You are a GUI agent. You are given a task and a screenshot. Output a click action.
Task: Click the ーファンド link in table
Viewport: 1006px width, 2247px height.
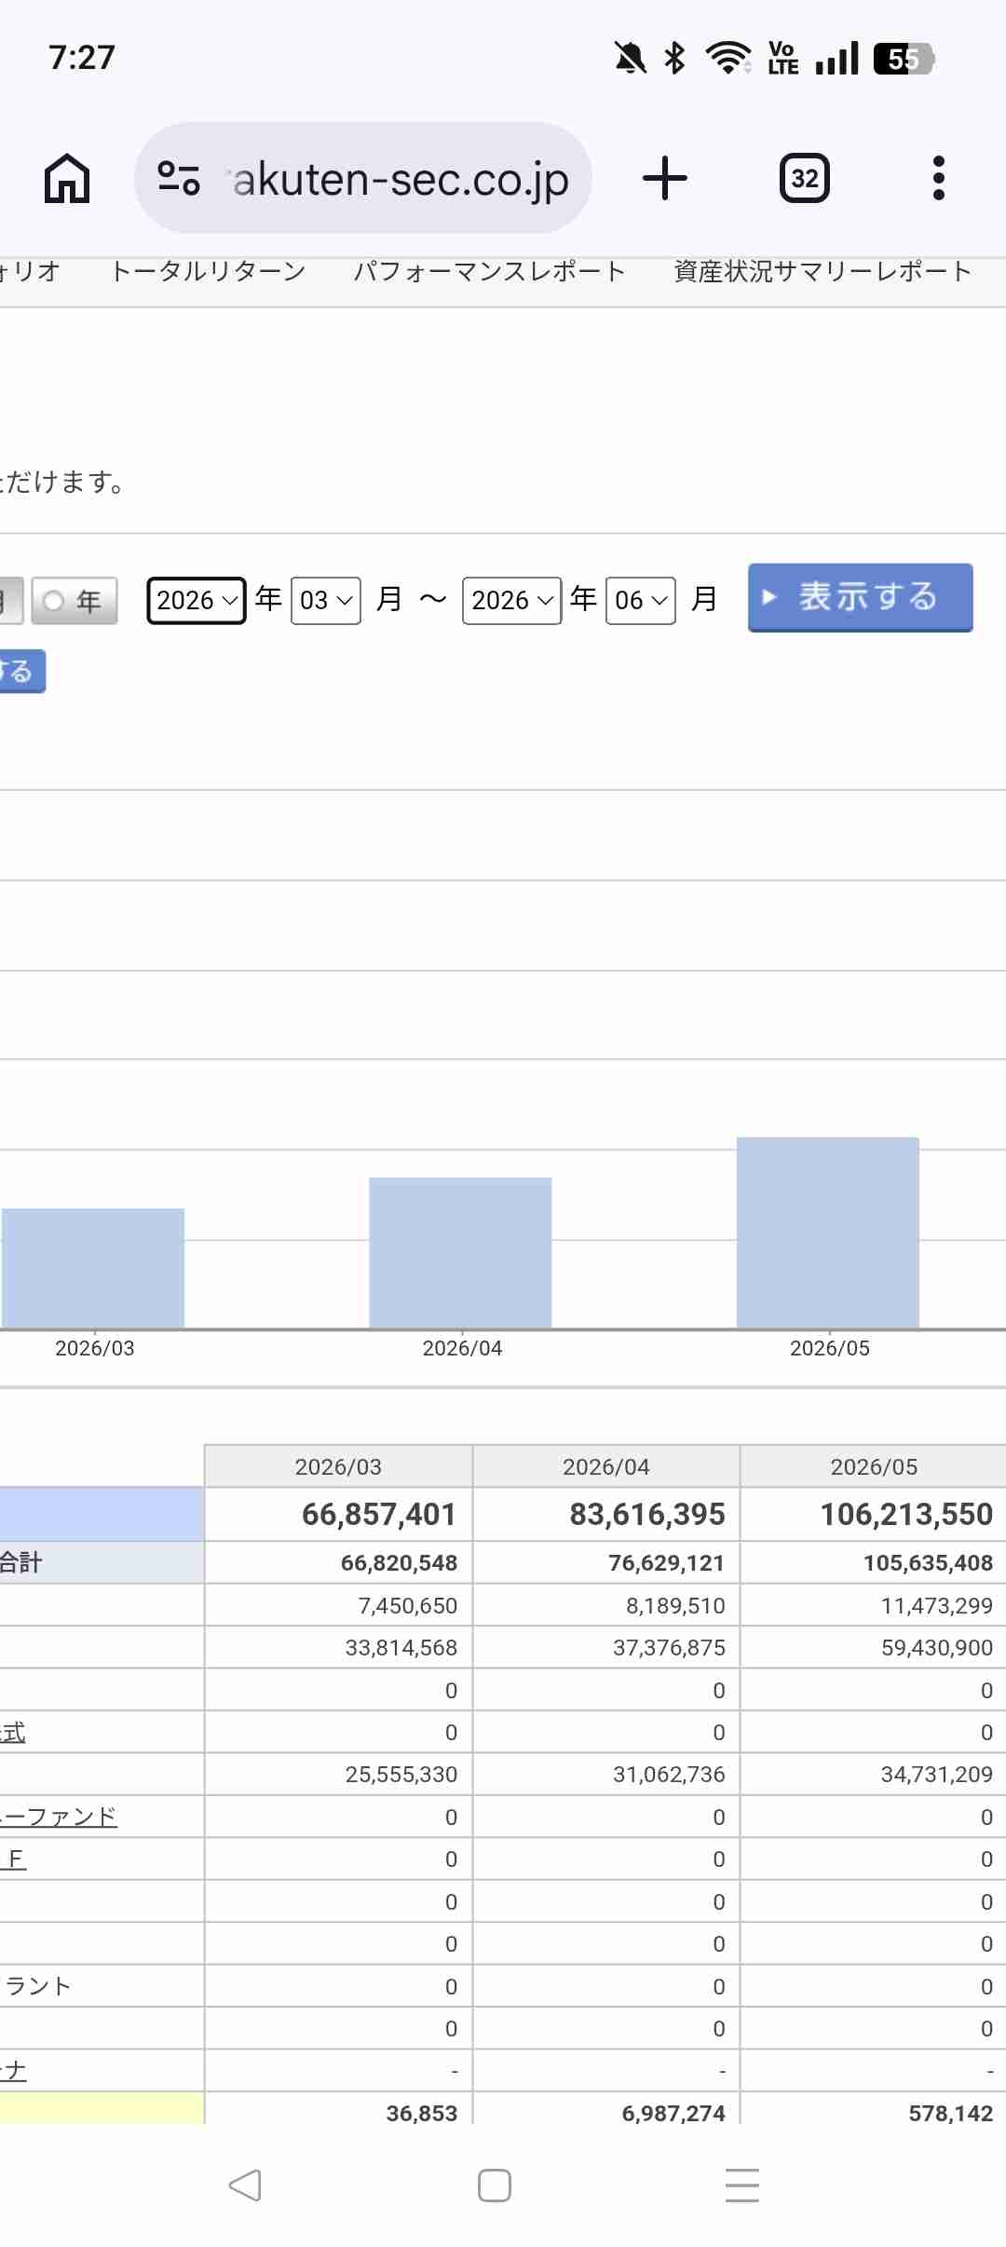[59, 1817]
